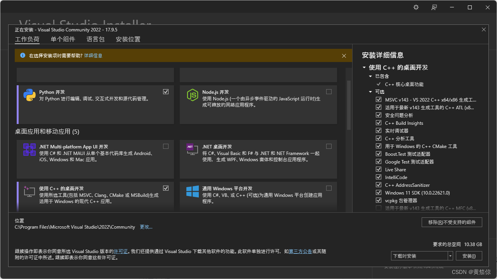This screenshot has width=497, height=279.
Task: Tick the .NET 桌面开发 checkbox
Action: click(x=329, y=146)
